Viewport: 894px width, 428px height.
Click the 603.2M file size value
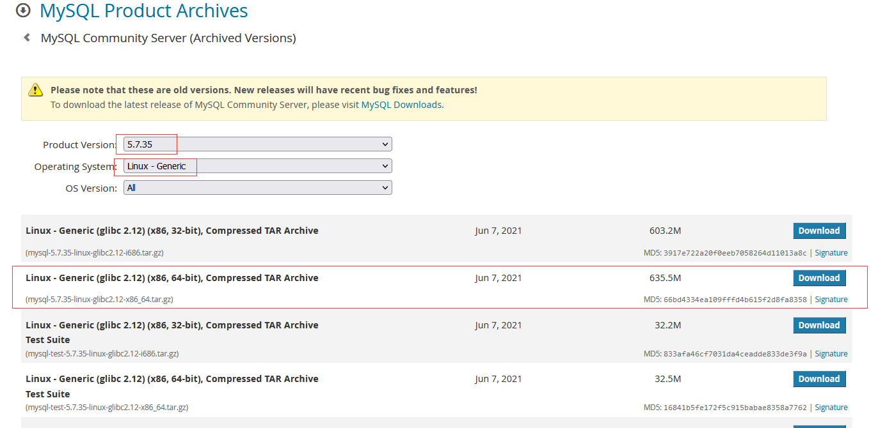pos(665,231)
